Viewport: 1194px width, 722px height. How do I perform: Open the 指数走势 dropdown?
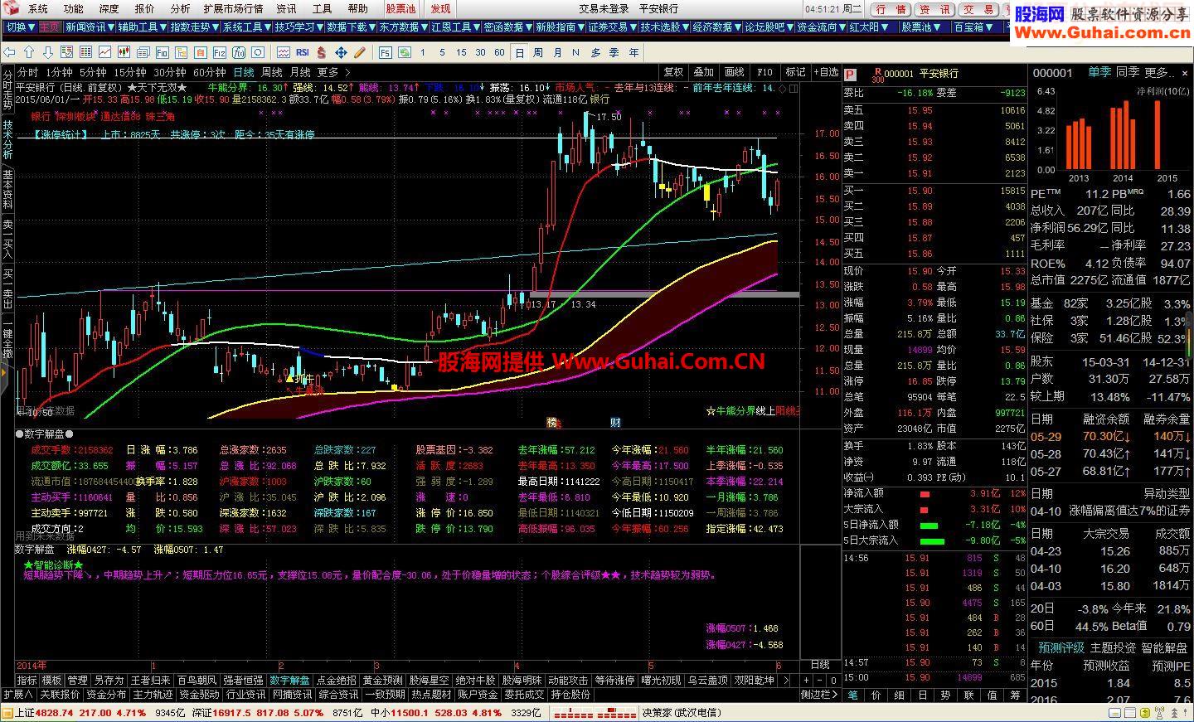(x=194, y=27)
